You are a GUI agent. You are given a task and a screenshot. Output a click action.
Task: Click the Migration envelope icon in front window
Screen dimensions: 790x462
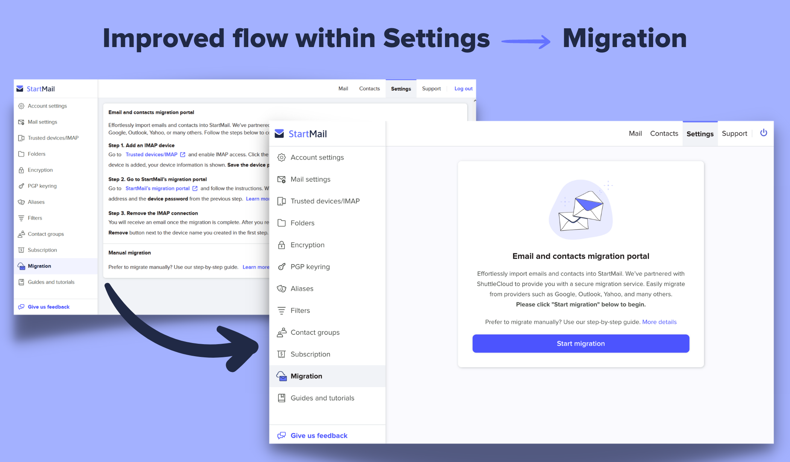(281, 376)
